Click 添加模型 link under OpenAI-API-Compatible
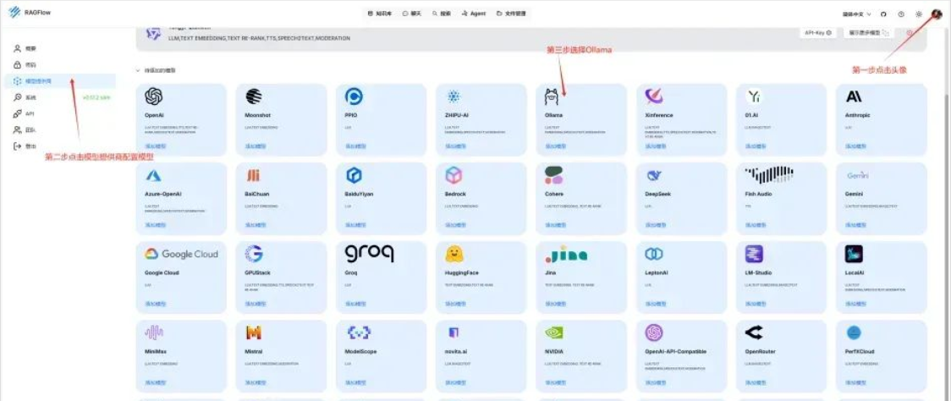The image size is (951, 401). coord(654,382)
